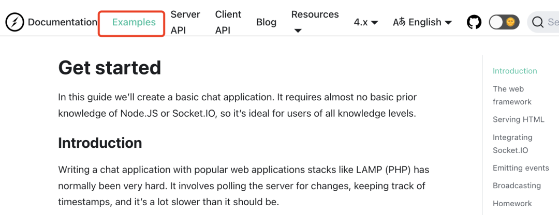The height and width of the screenshot is (215, 559).
Task: Go to the Client API page
Action: pyautogui.click(x=228, y=22)
